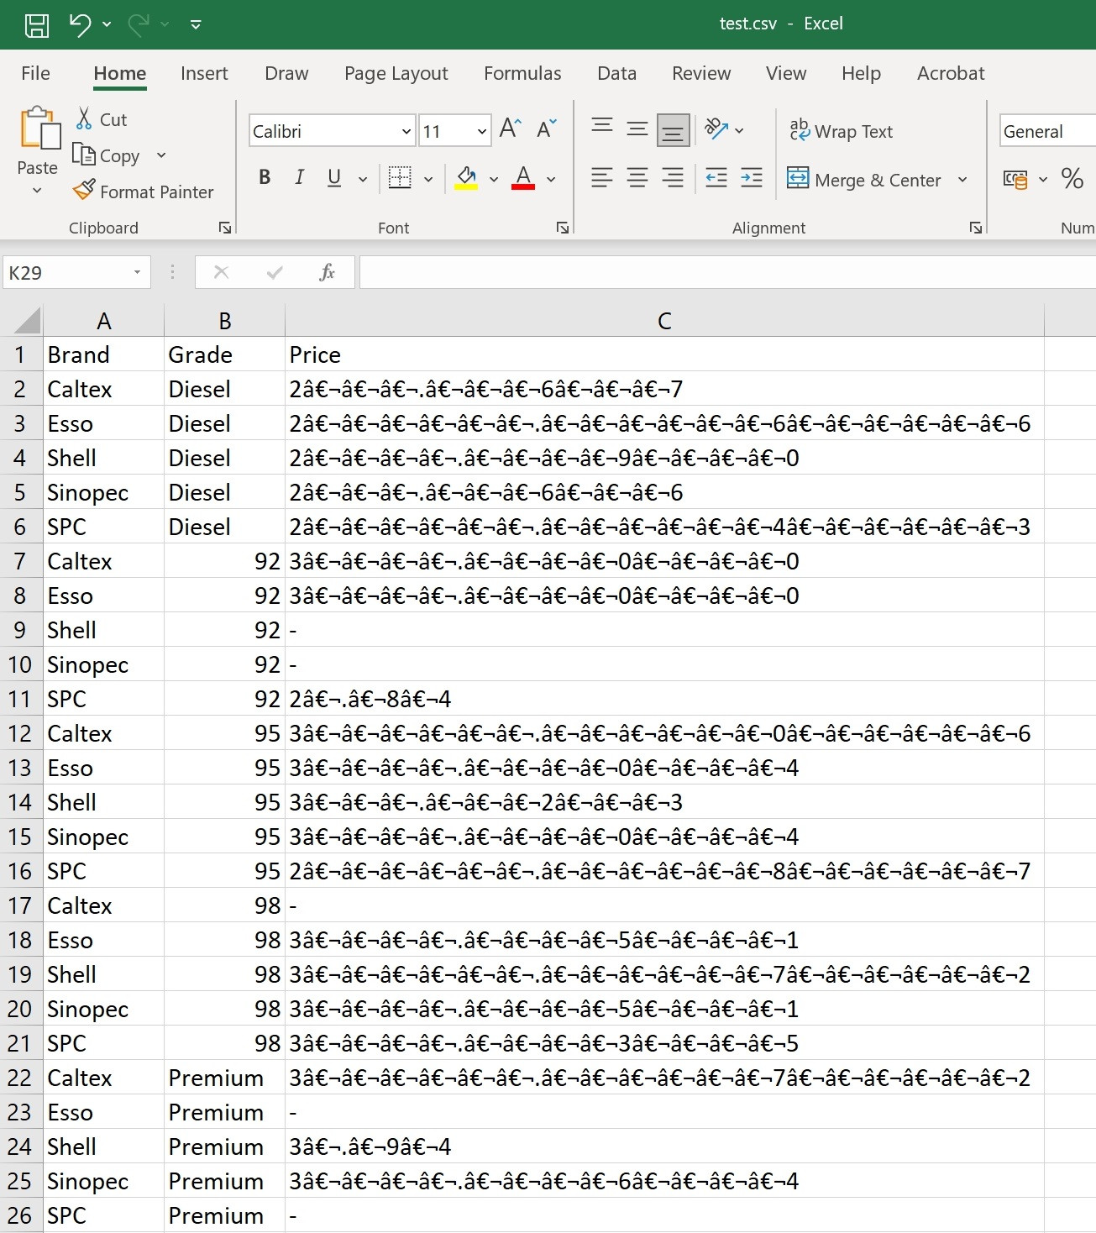Switch to View tab

786,73
